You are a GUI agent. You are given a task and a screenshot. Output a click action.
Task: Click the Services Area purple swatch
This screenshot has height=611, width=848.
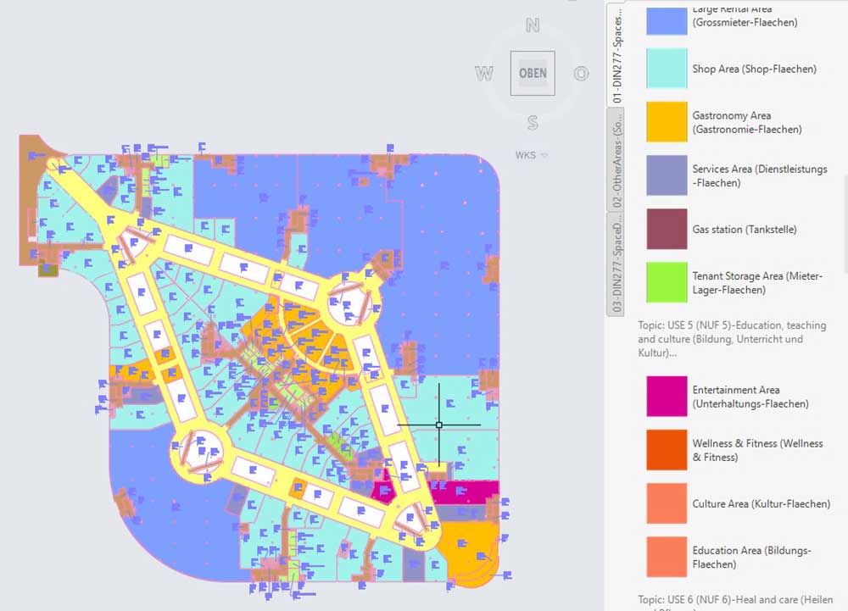click(667, 175)
